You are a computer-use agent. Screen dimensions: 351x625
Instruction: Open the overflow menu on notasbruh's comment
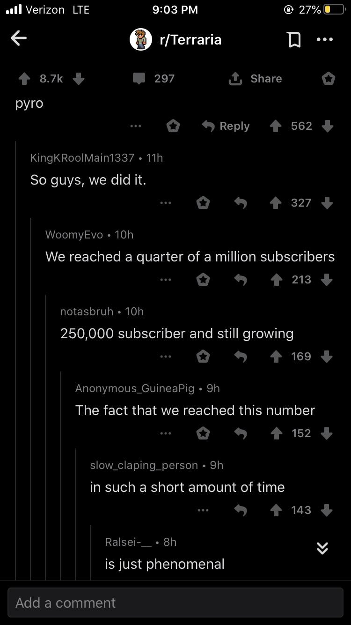coord(166,356)
